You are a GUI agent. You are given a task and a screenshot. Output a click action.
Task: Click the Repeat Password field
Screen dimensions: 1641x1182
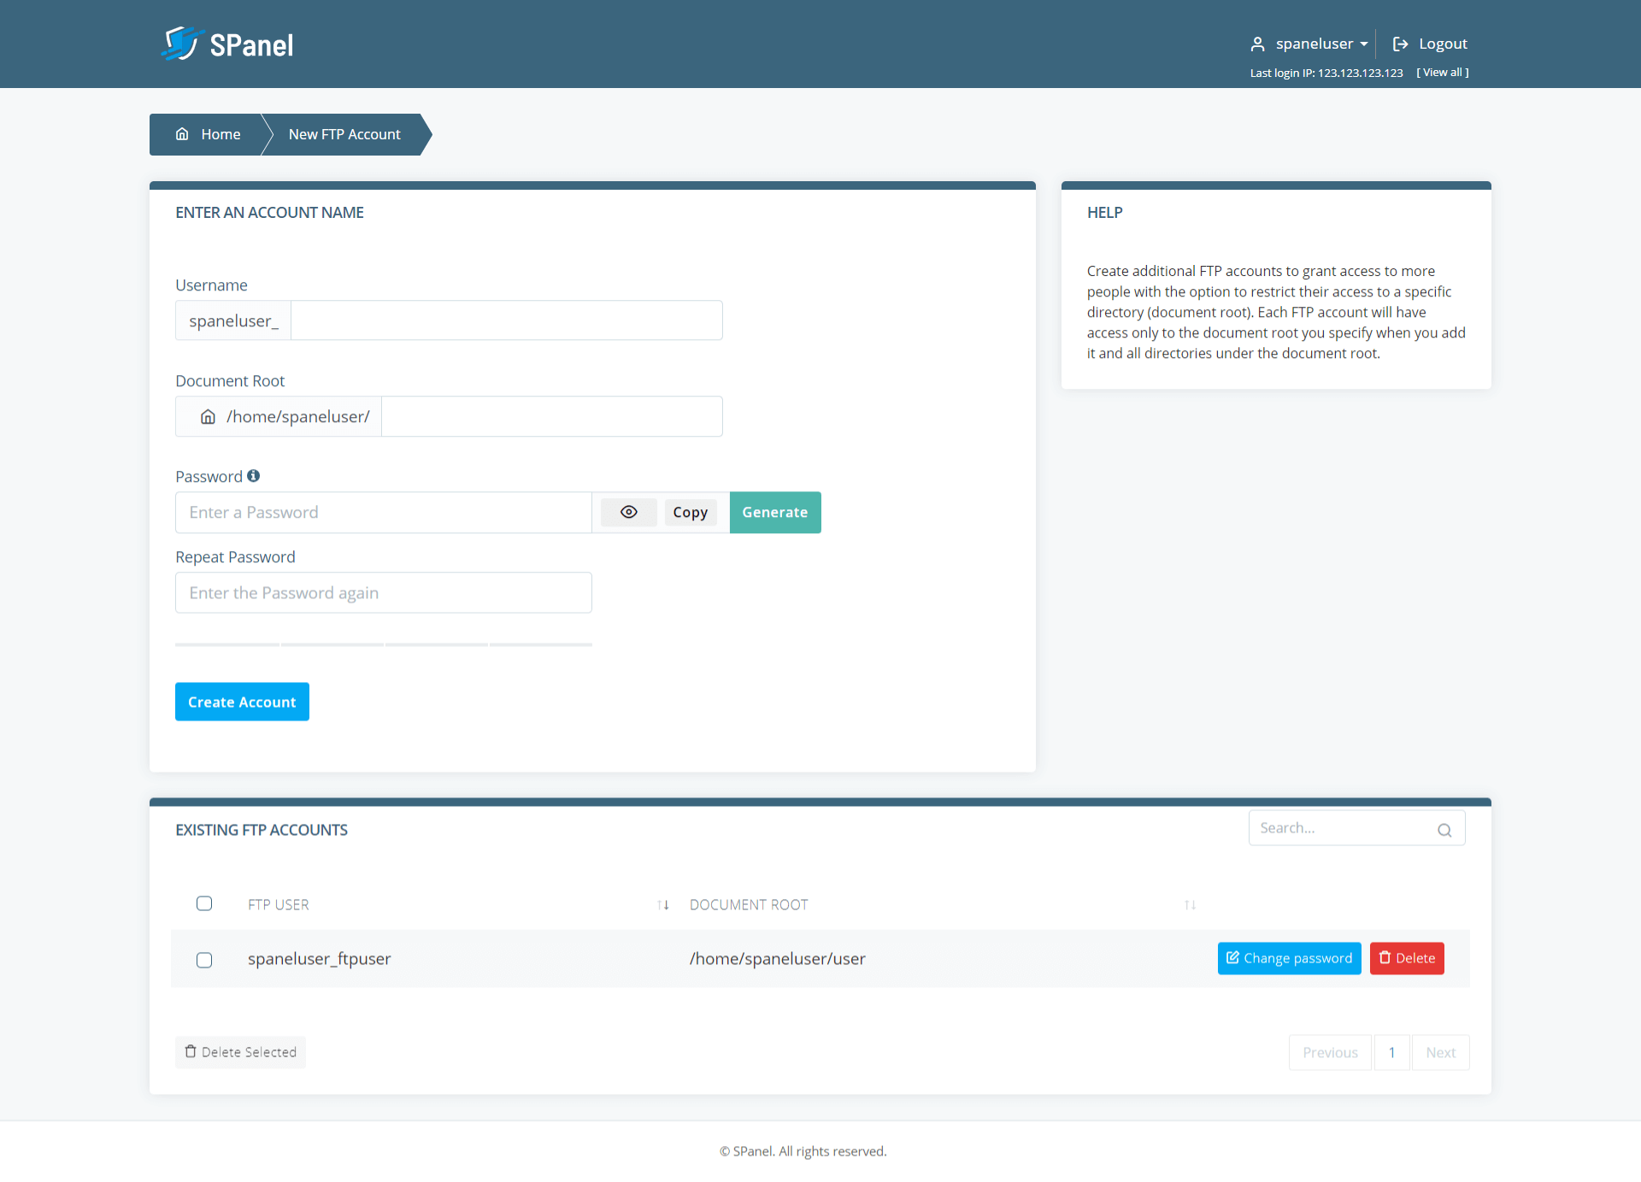383,593
